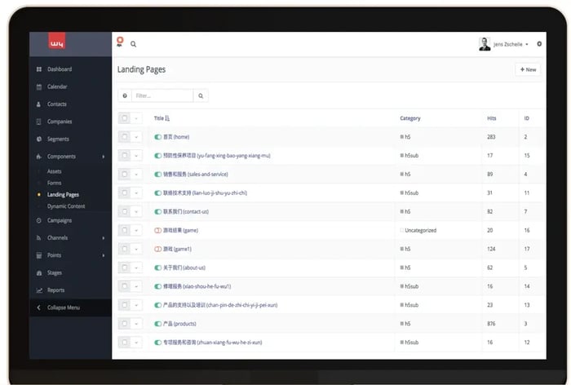Expand the Channels submenu arrow
571x385 pixels.
point(104,238)
